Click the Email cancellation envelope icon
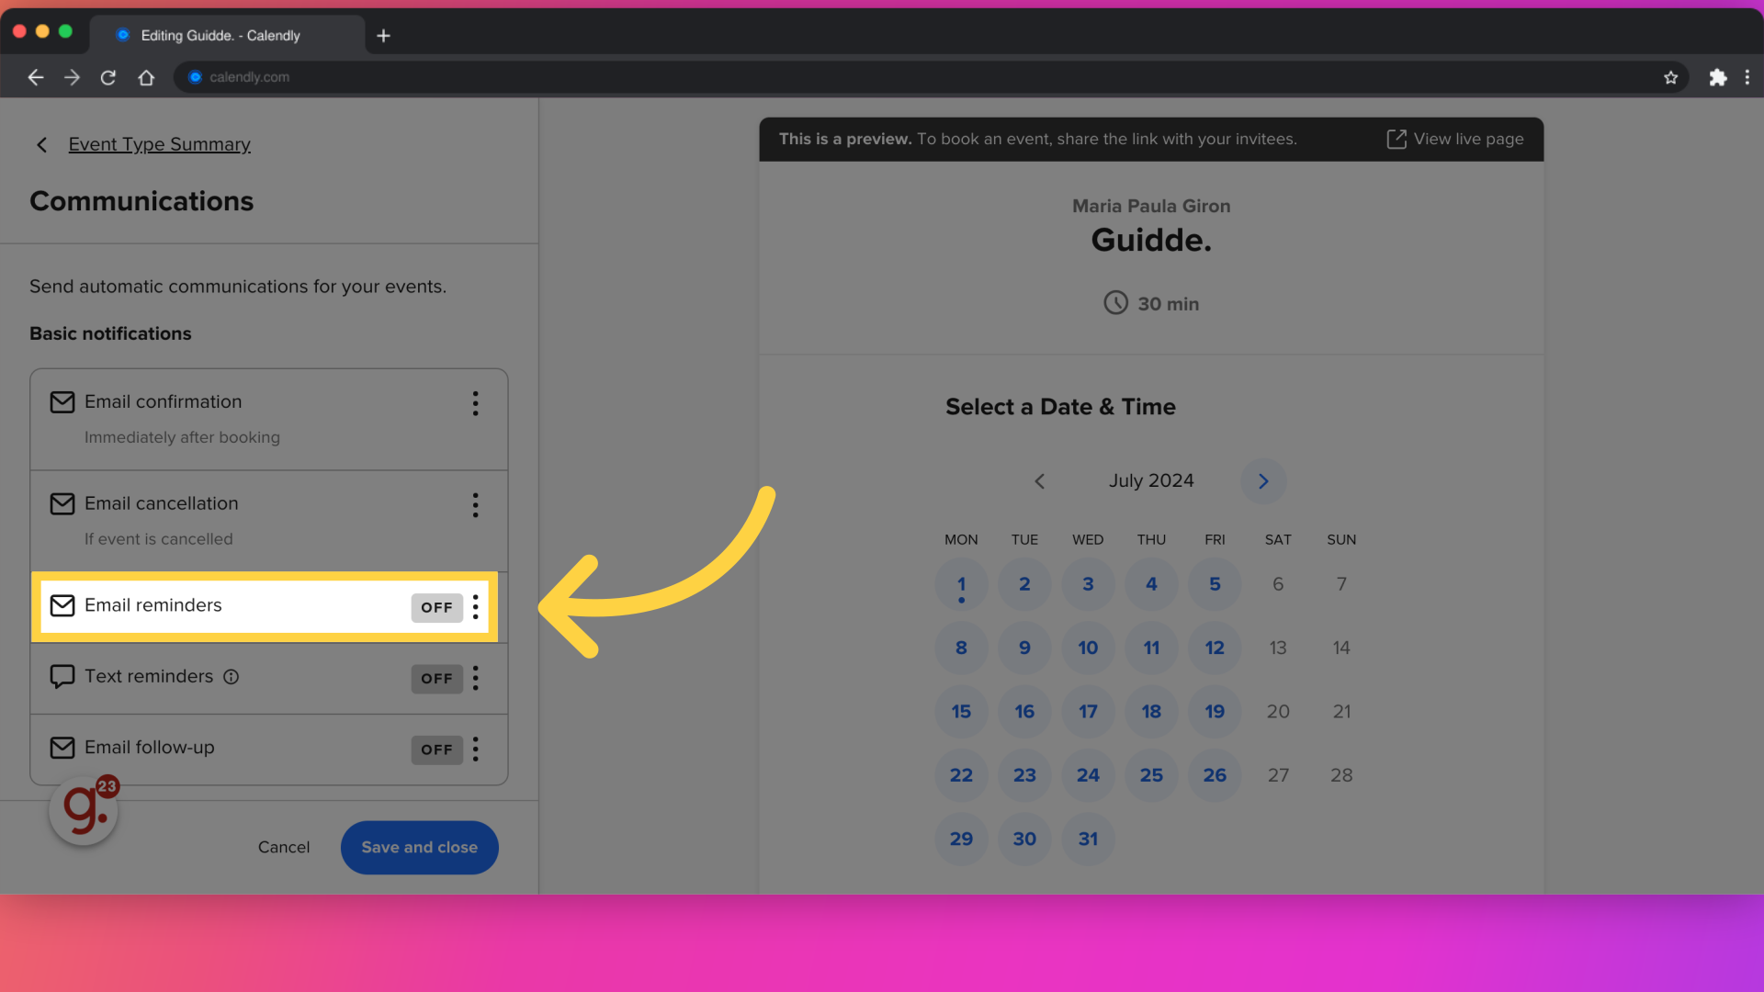This screenshot has width=1764, height=992. pyautogui.click(x=62, y=502)
